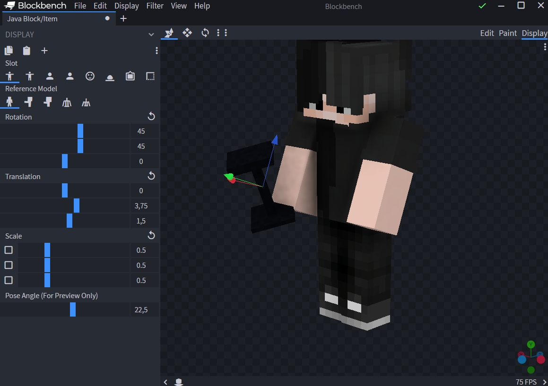Enable the first Scale axis checkbox
The image size is (548, 386).
9,250
